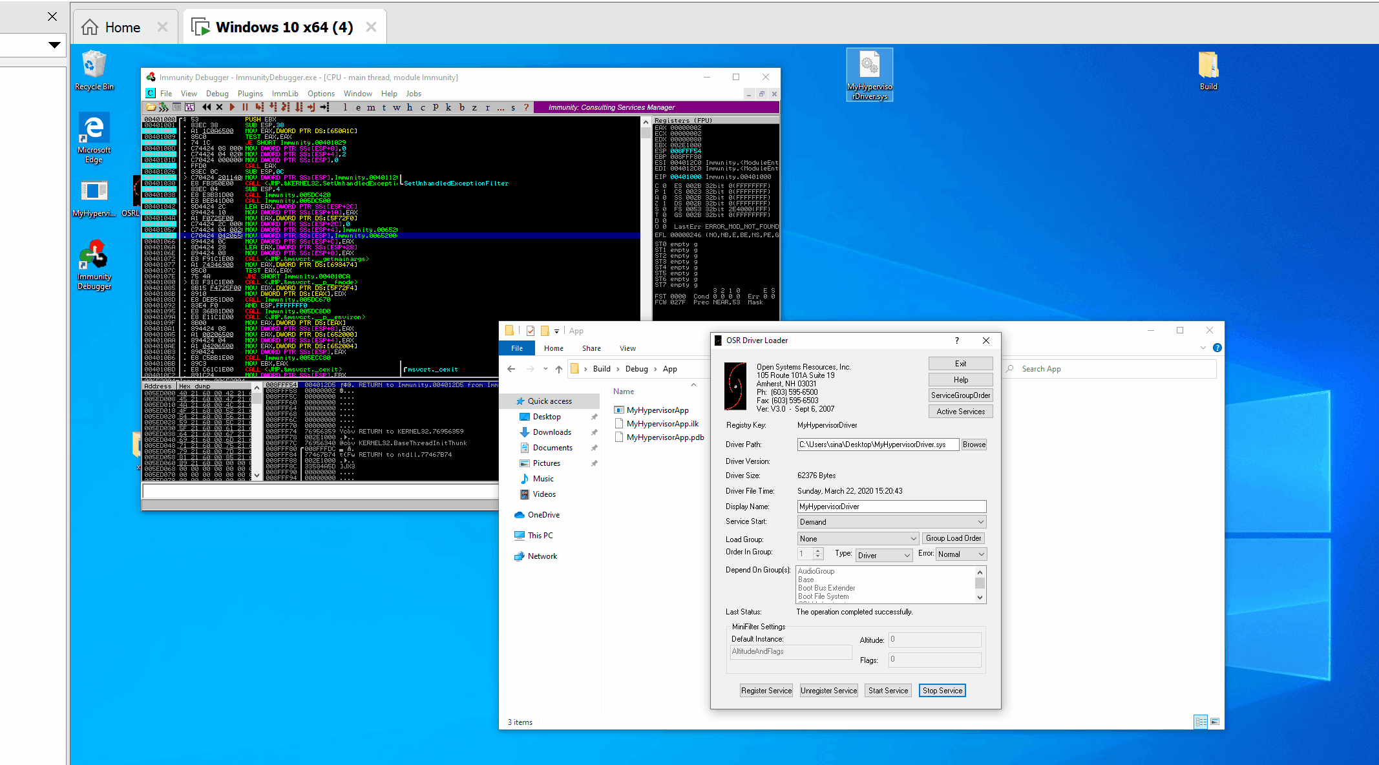Select This PC in navigation pane
Viewport: 1379px width, 765px height.
[x=534, y=536]
